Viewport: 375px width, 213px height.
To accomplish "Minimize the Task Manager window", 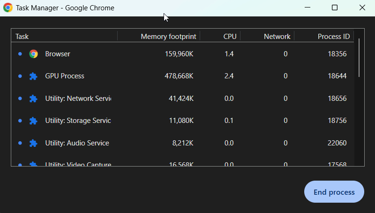I will point(307,8).
